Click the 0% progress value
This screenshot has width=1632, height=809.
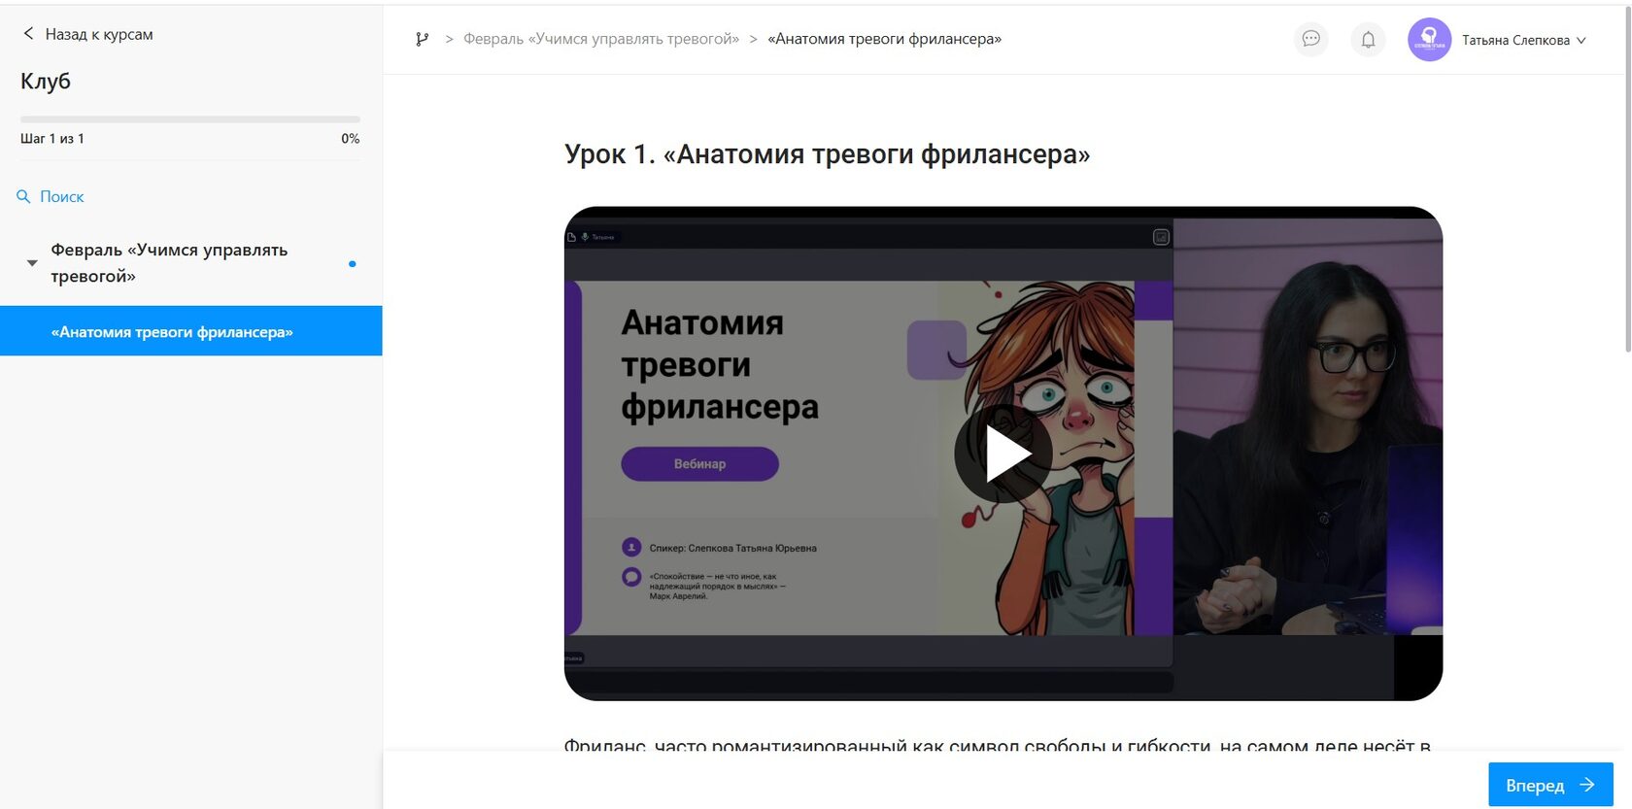tap(351, 139)
